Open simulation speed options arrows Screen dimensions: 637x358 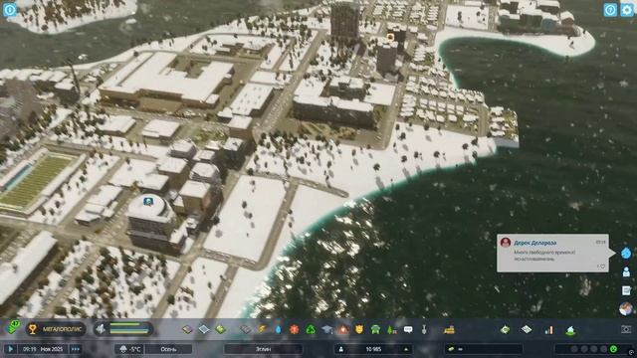(76, 349)
